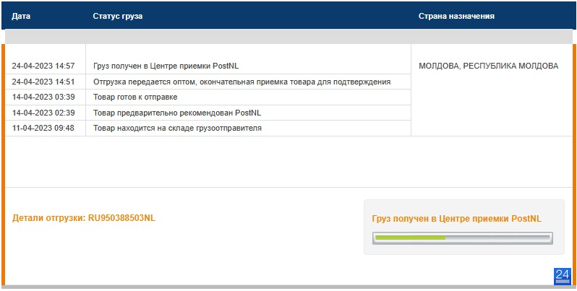
Task: Select date 14-04-2023 02:39
Action: click(x=43, y=113)
